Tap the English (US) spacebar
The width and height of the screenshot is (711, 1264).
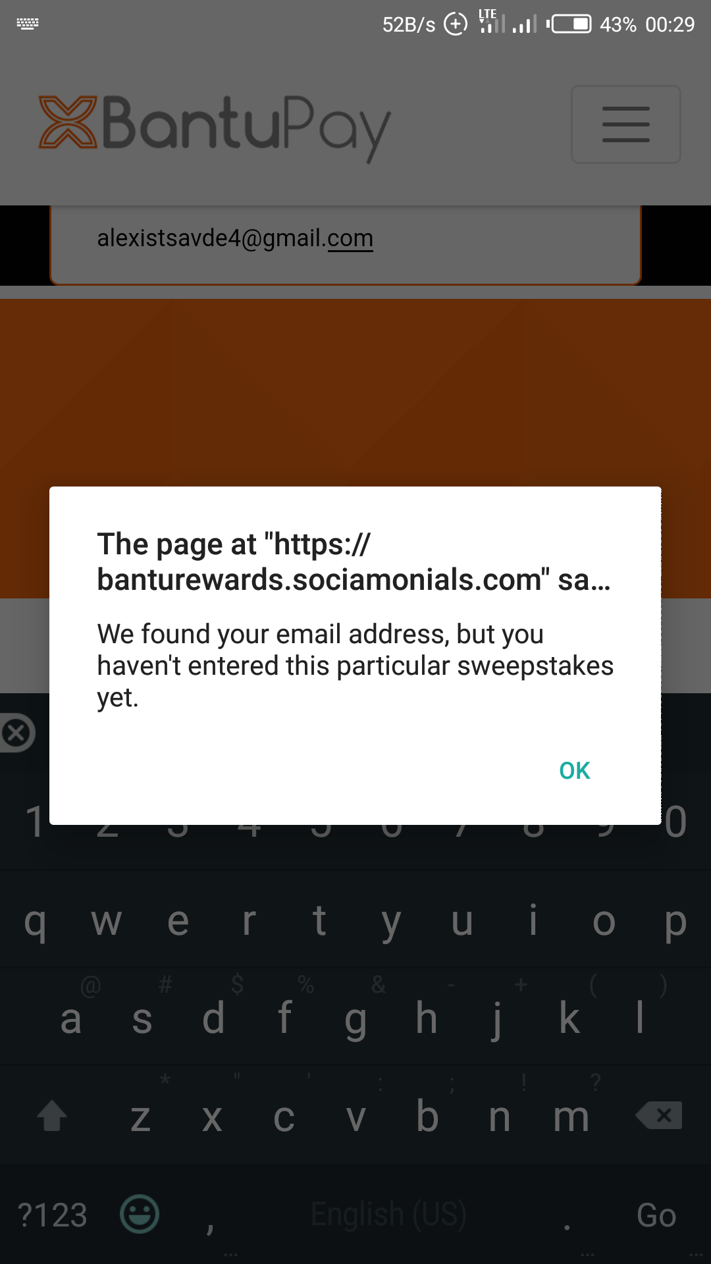[388, 1215]
